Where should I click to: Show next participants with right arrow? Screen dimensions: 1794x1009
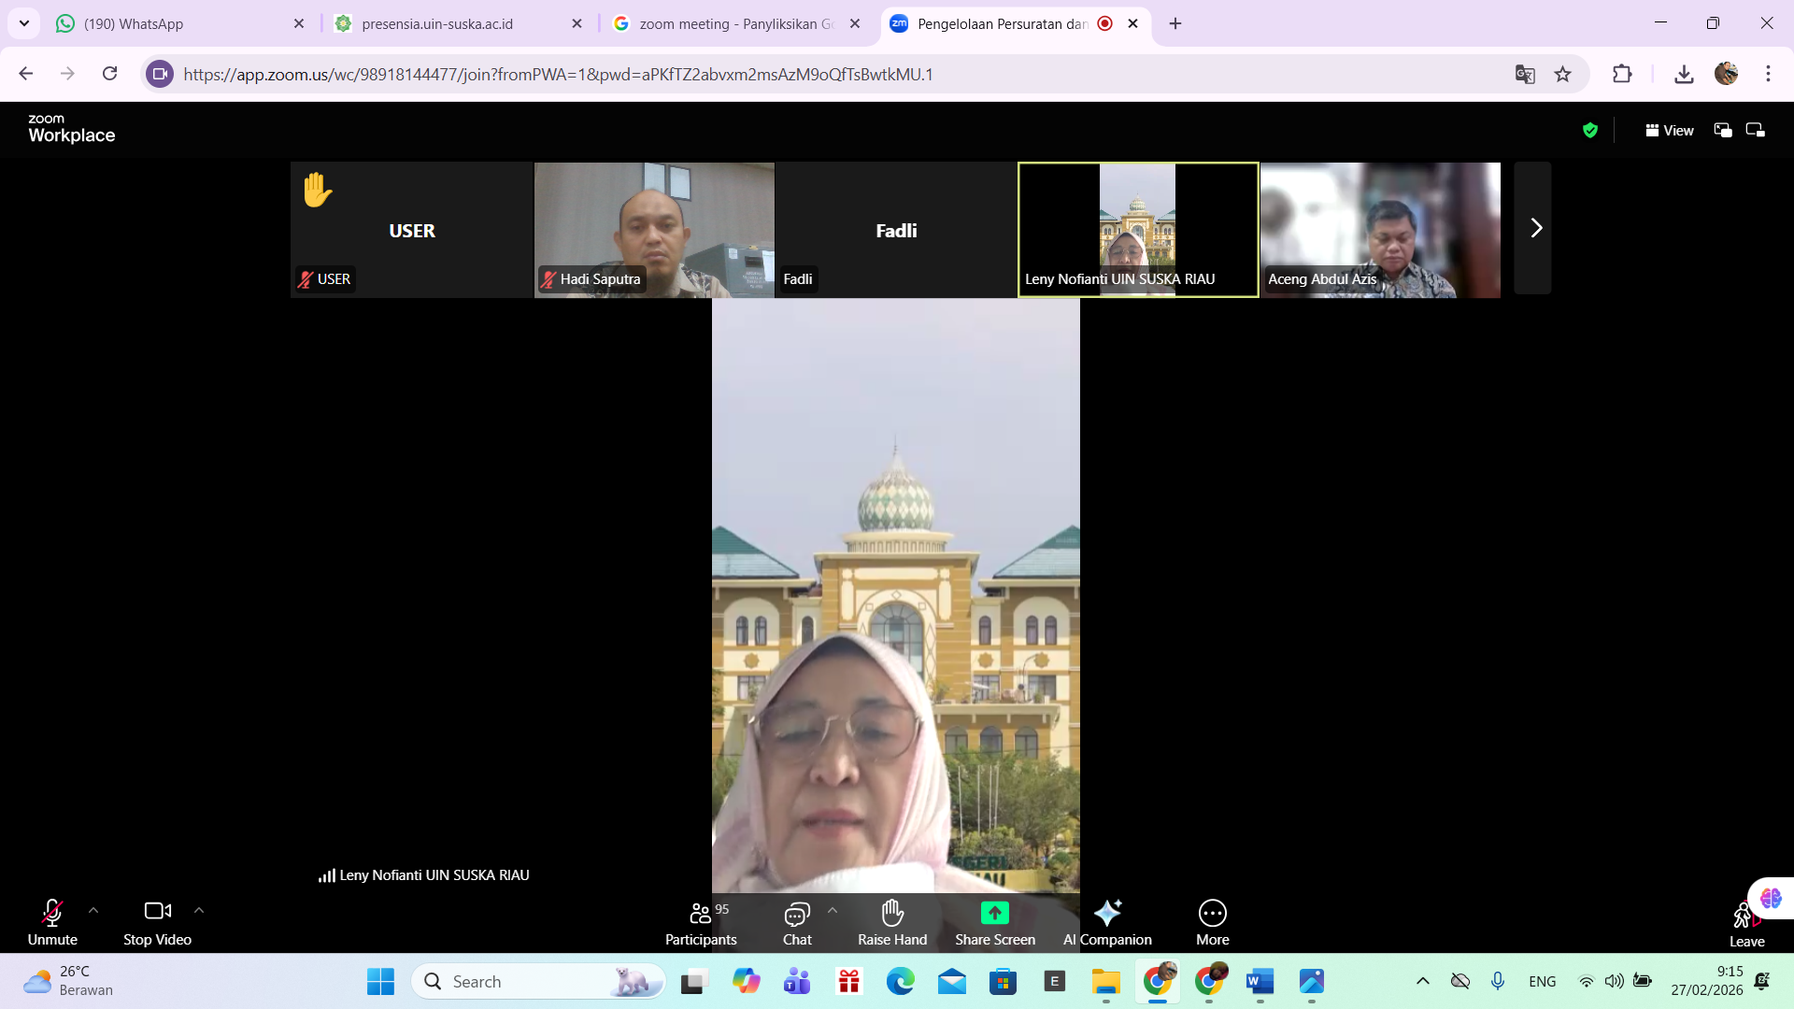click(x=1535, y=229)
